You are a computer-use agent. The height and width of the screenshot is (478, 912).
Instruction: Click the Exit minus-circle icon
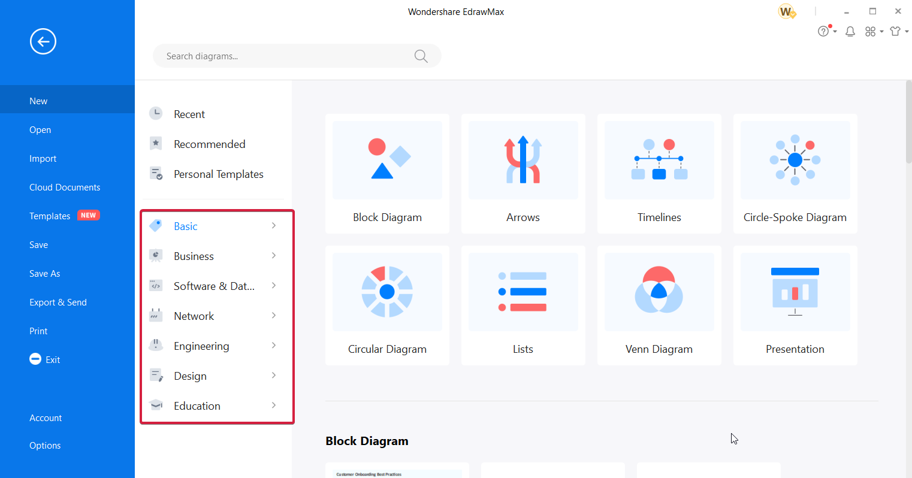coord(35,359)
